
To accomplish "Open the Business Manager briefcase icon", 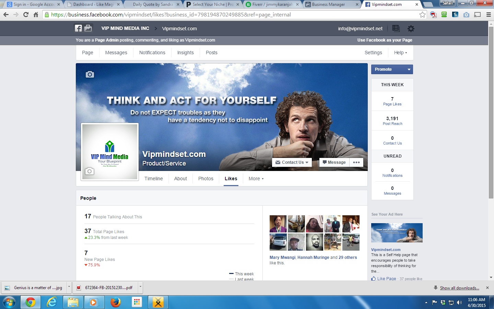I will (88, 28).
